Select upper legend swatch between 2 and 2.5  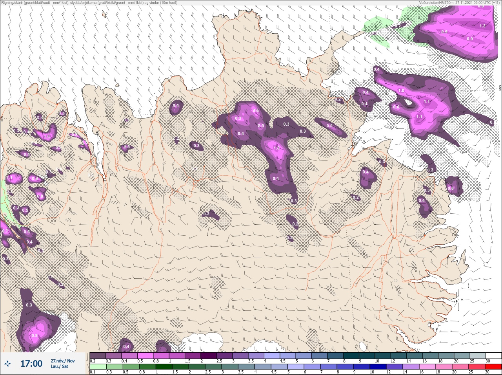coord(209,355)
